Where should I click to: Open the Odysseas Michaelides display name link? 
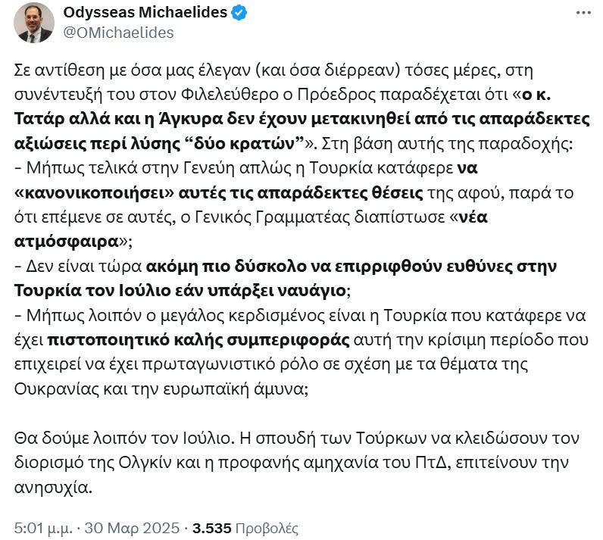145,13
